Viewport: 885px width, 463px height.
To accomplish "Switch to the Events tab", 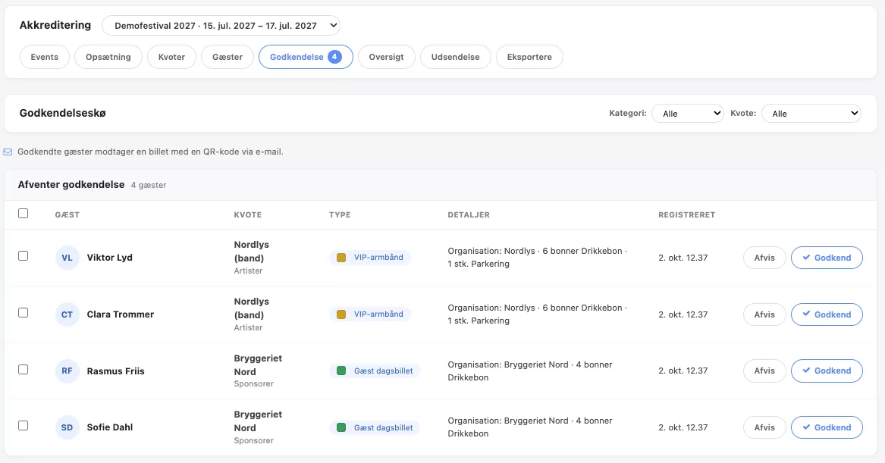I will [x=45, y=57].
